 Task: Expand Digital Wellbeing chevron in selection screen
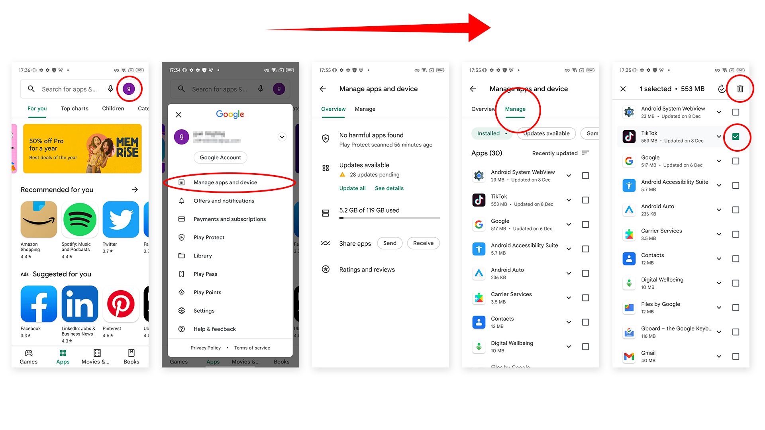719,283
